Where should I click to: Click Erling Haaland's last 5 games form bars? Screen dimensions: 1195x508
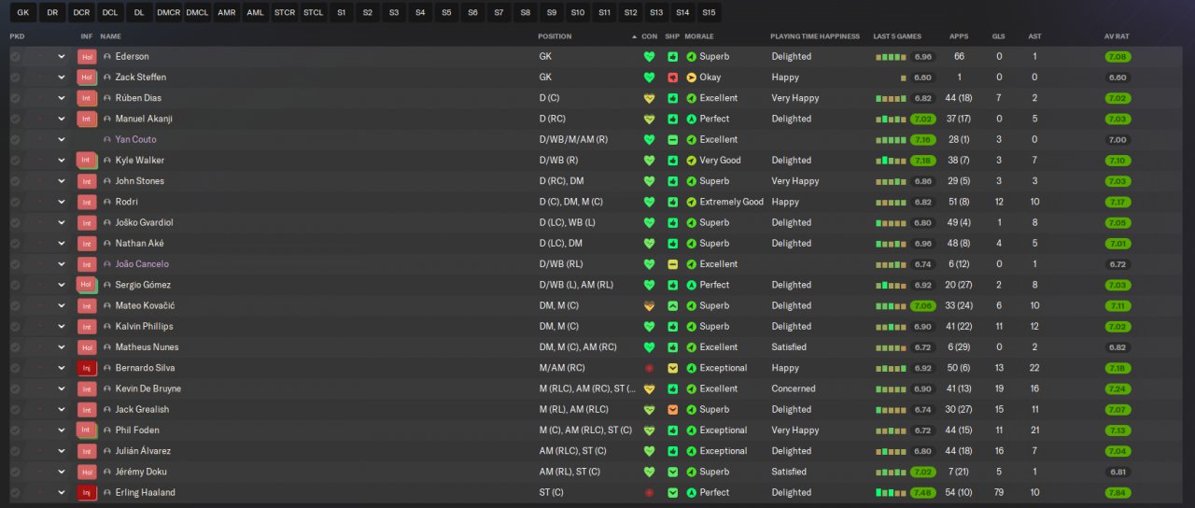tap(890, 492)
